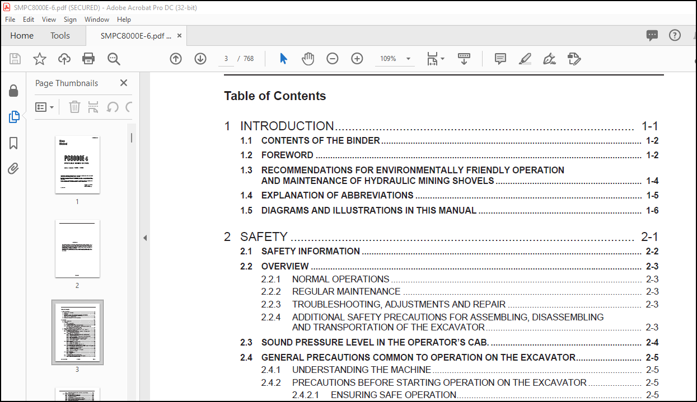Zoom in with plus button
The image size is (697, 402).
357,59
